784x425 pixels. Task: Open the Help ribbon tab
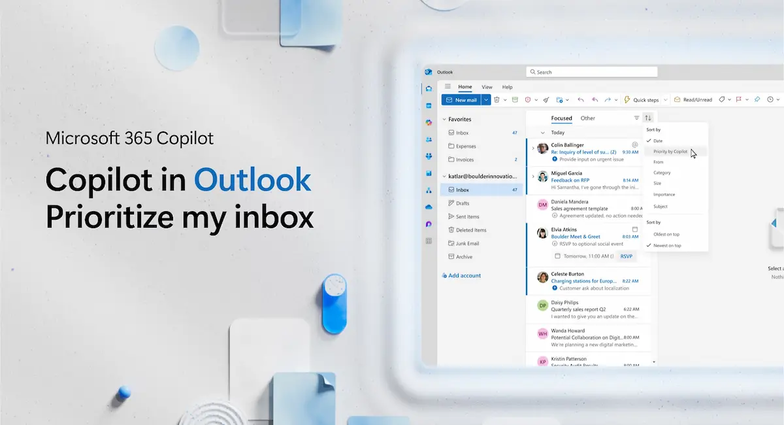click(x=508, y=87)
